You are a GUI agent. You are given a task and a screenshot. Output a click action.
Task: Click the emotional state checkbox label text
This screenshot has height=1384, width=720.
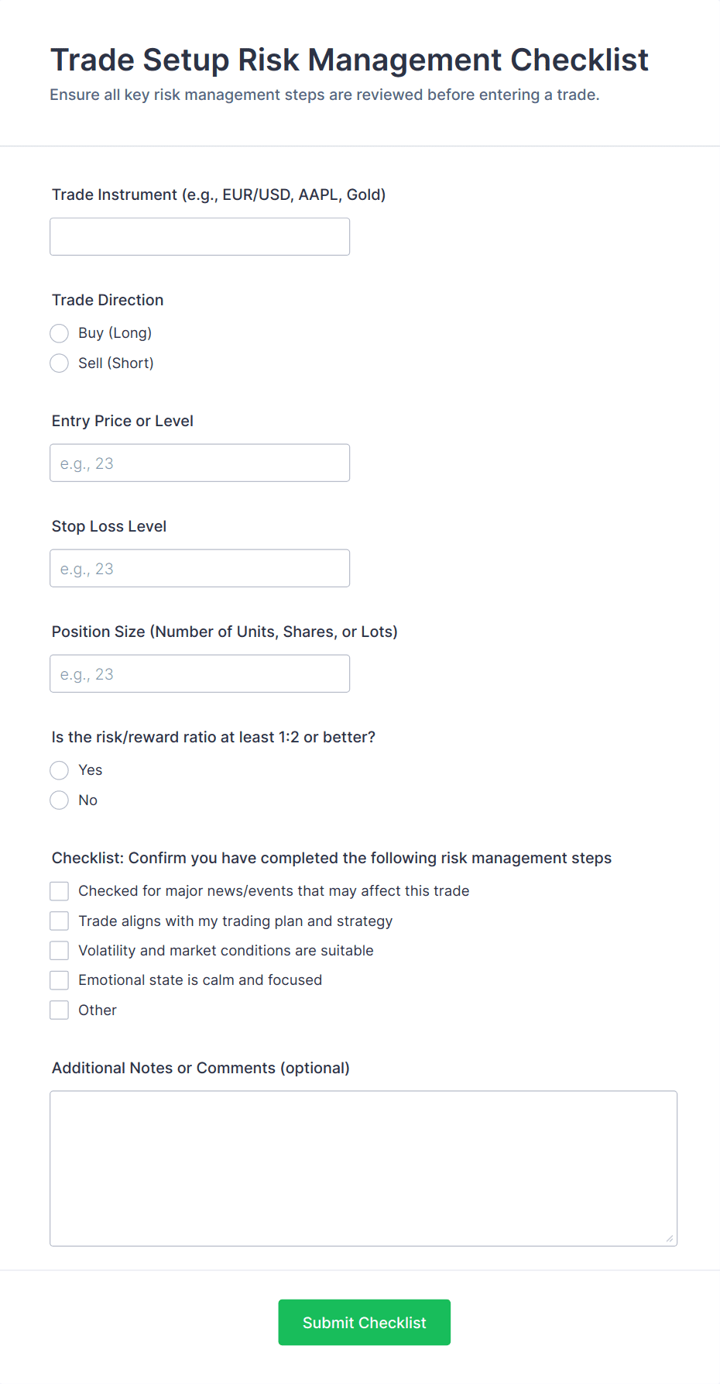pos(200,979)
